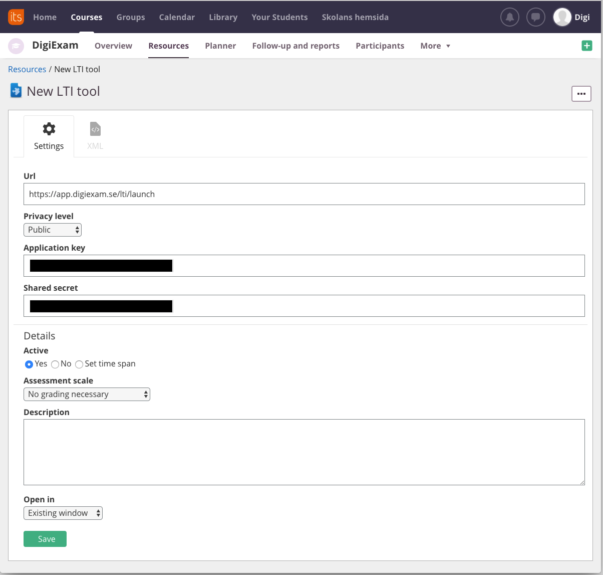Open Courses in top navigation
603x575 pixels.
pyautogui.click(x=87, y=17)
